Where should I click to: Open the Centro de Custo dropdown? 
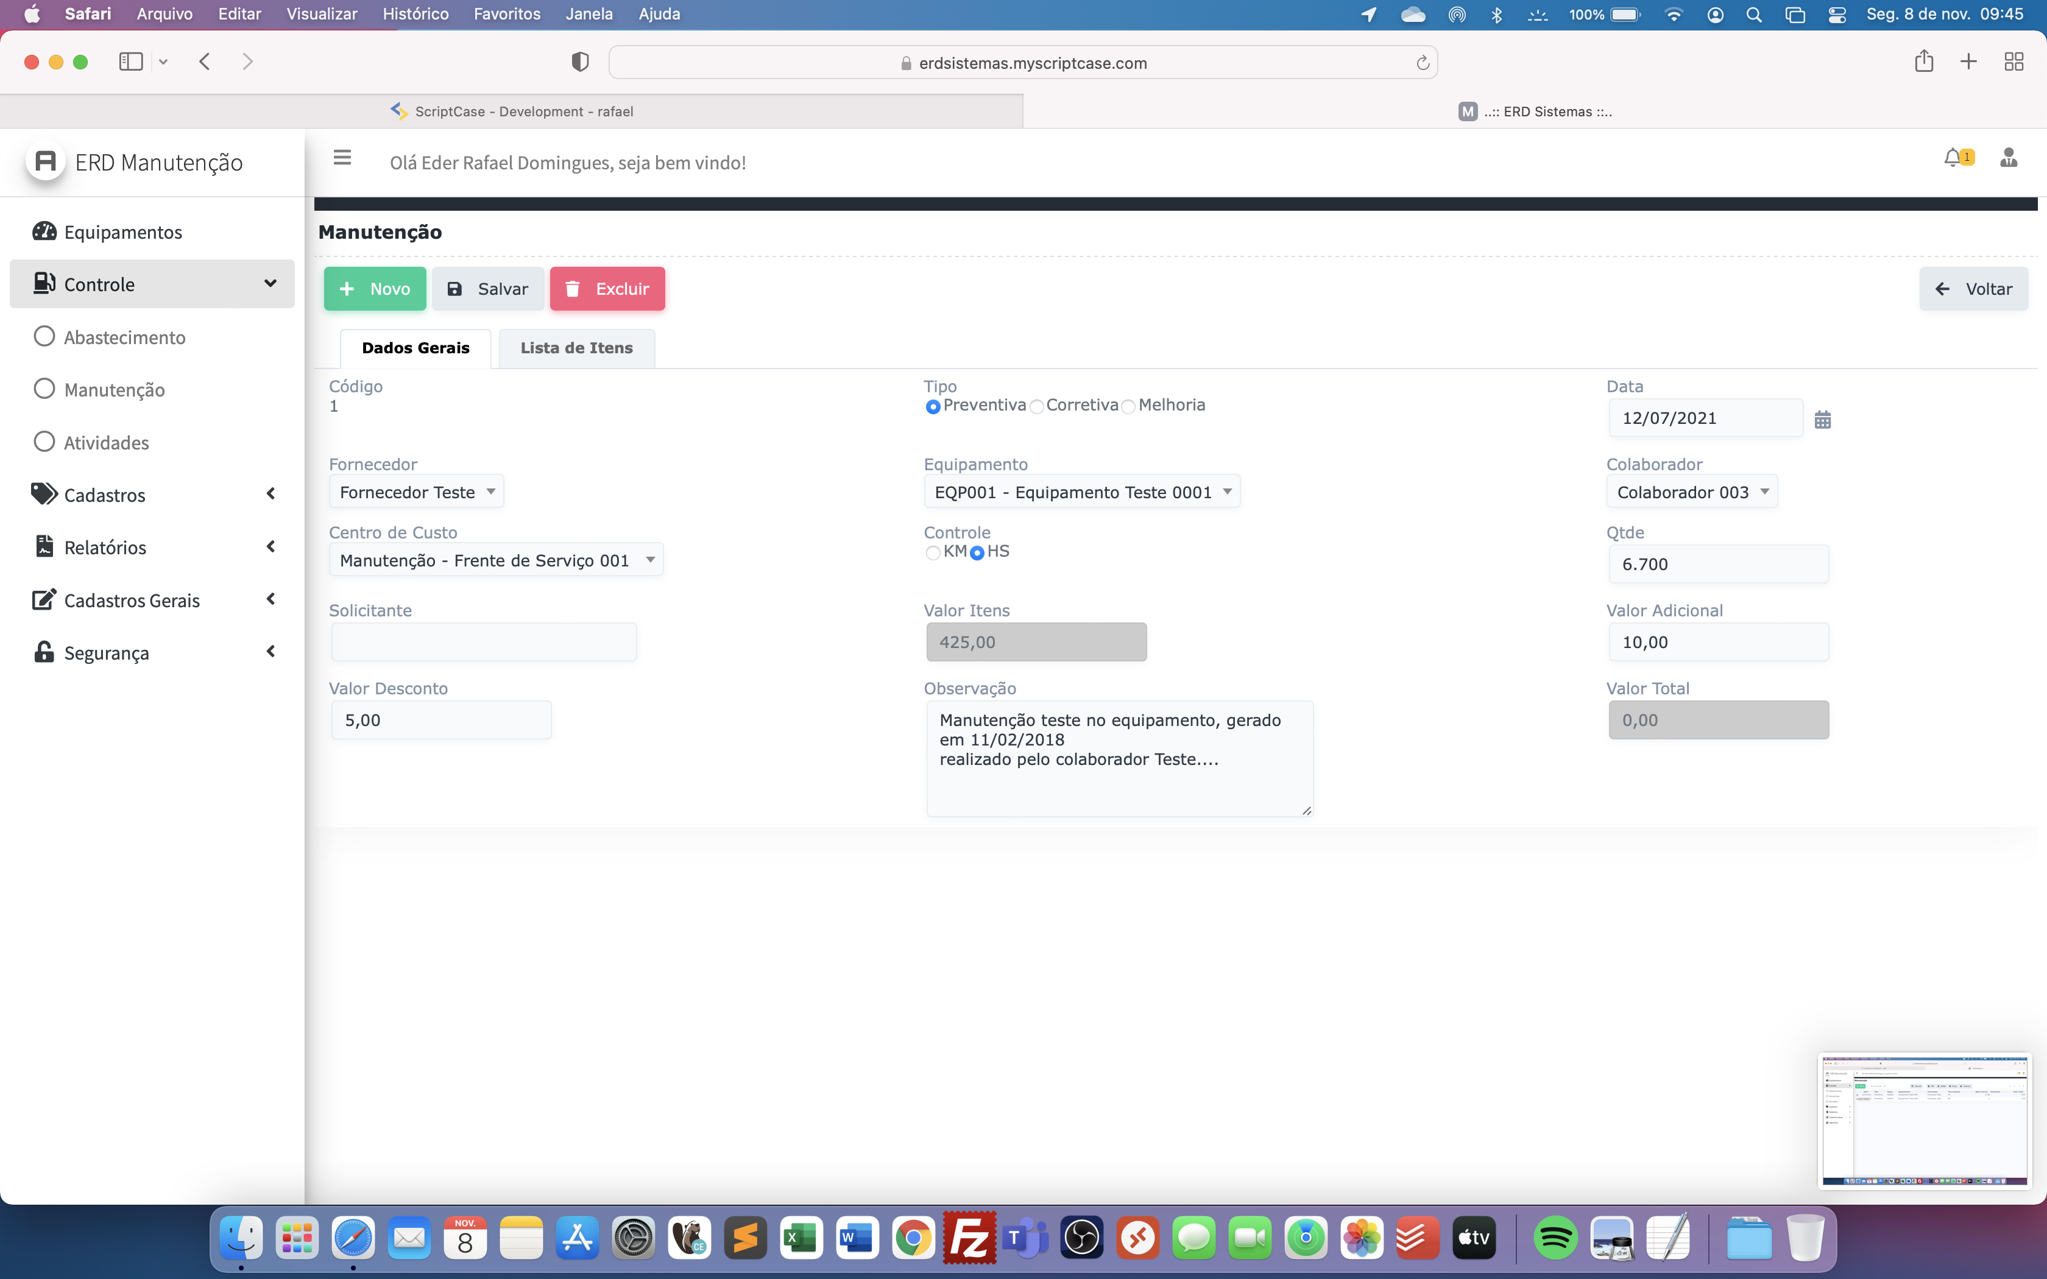tap(497, 560)
